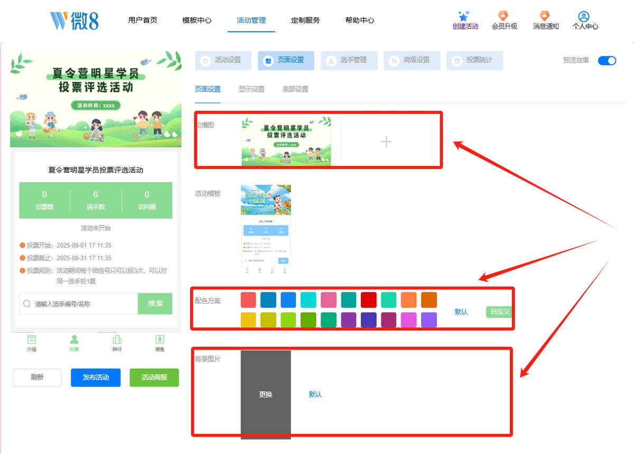Click the green 搜索 button

point(155,304)
